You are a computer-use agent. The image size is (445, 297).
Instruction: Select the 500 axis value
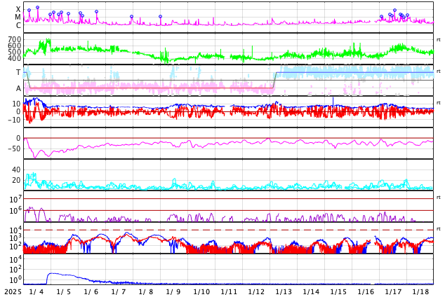(15, 52)
